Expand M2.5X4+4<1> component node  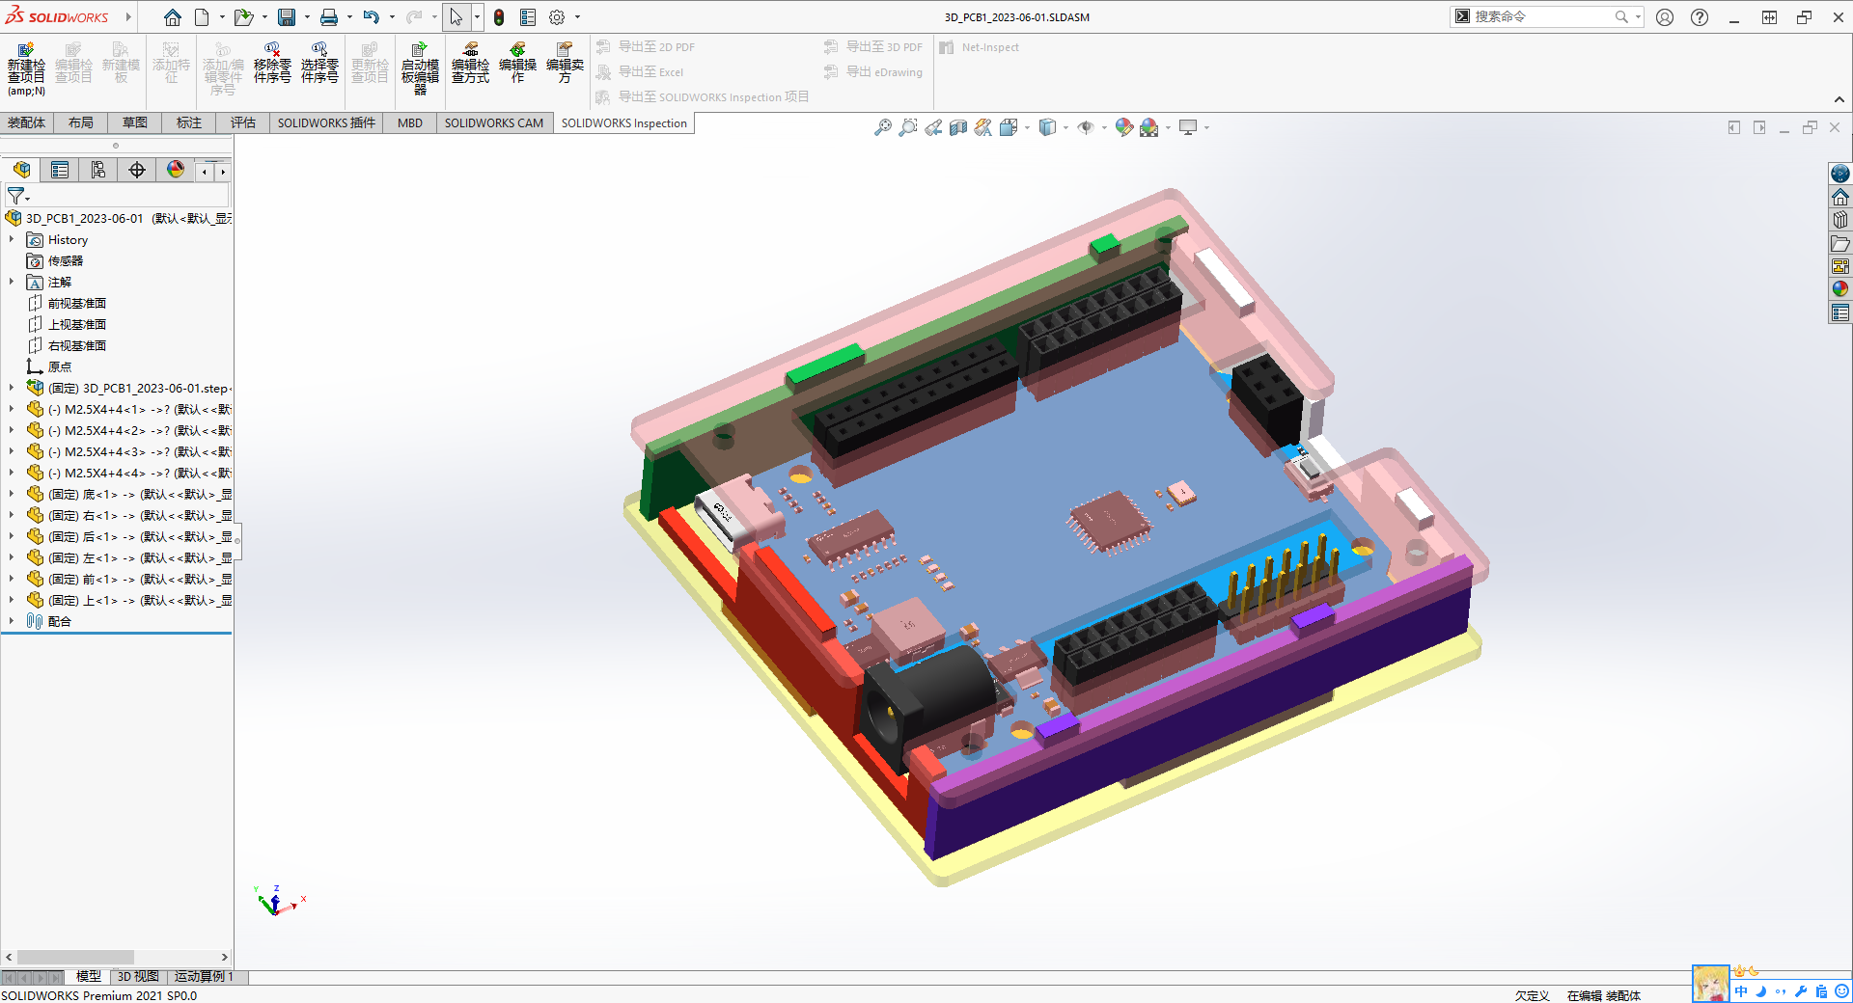click(12, 409)
